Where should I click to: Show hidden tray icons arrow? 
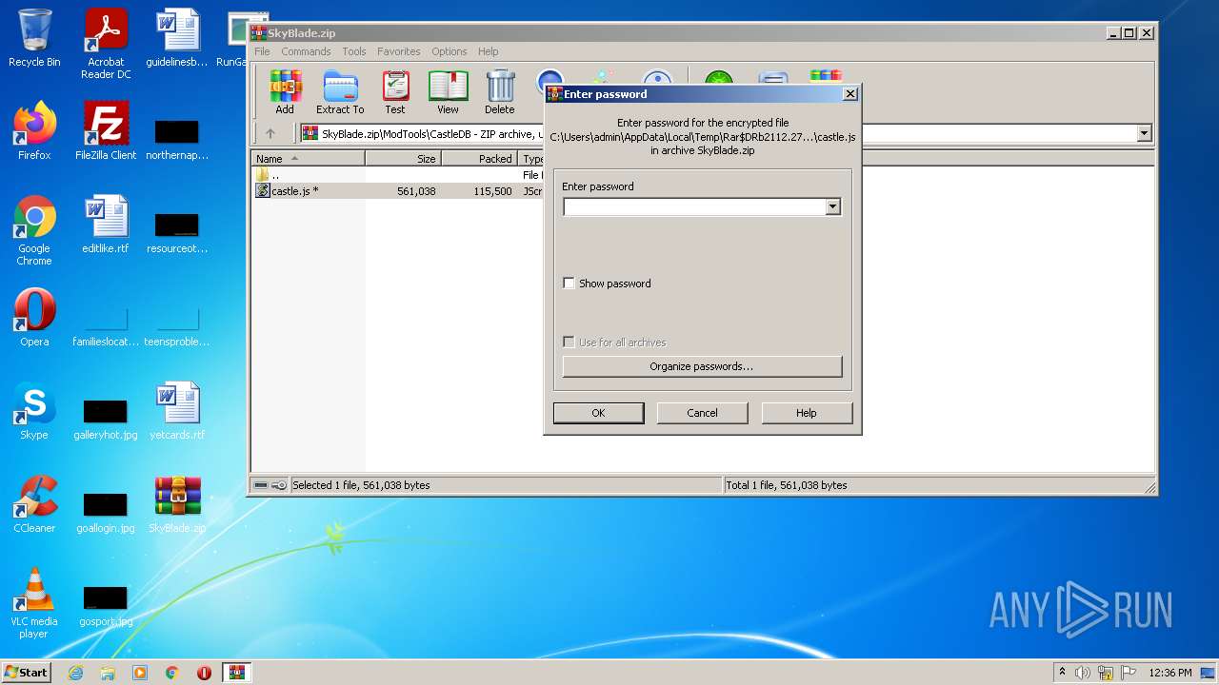point(1062,672)
